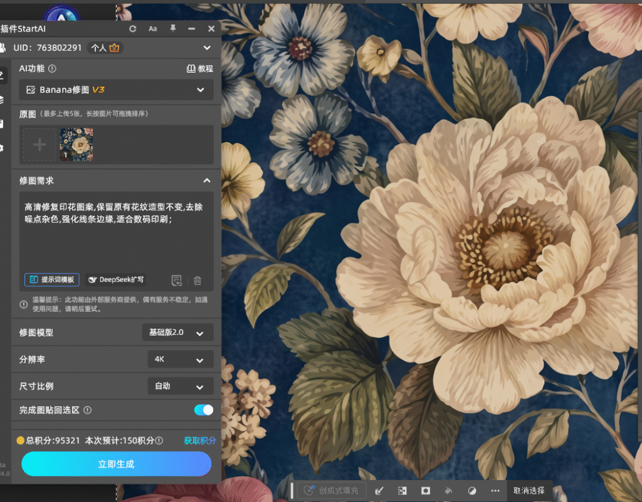Add a source image with plus box

39,145
